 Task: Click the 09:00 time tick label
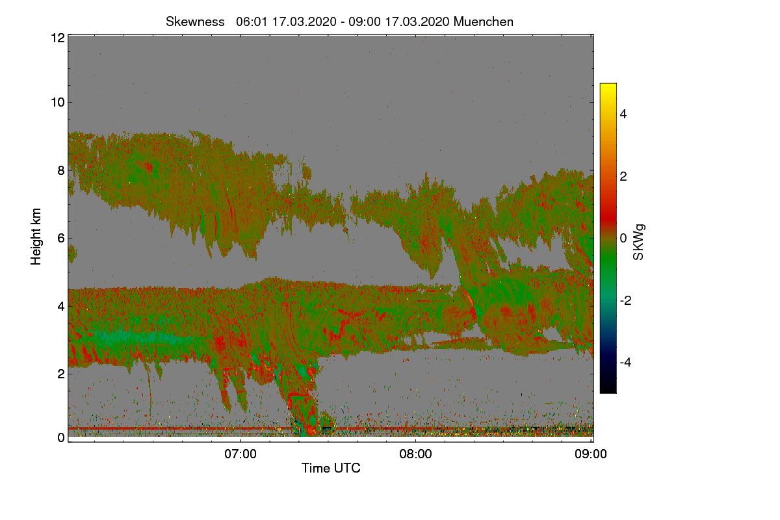click(x=591, y=454)
